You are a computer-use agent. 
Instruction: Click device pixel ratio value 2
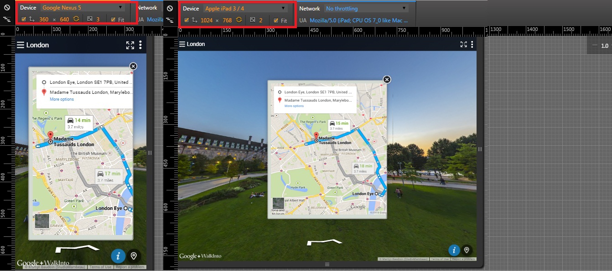click(x=261, y=20)
